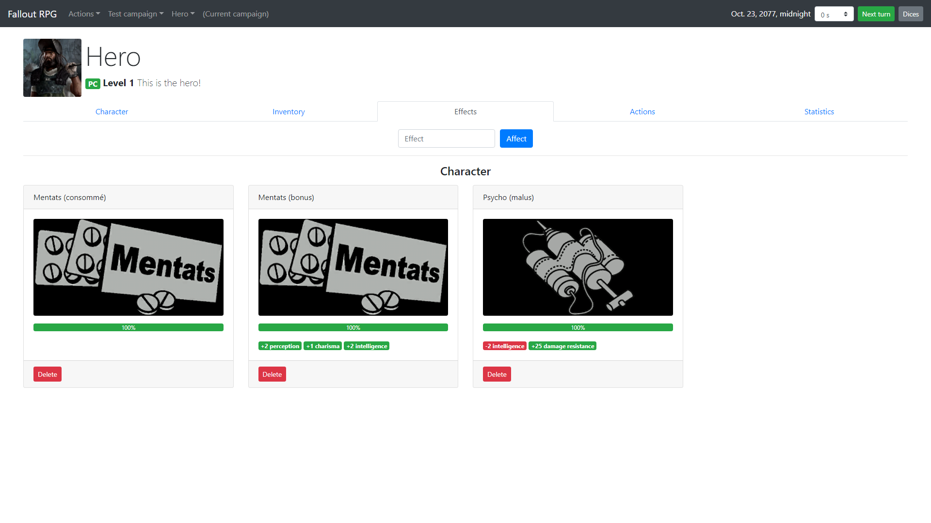This screenshot has height=523, width=931.
Task: Click the Fallout RPG brand link
Action: point(32,14)
